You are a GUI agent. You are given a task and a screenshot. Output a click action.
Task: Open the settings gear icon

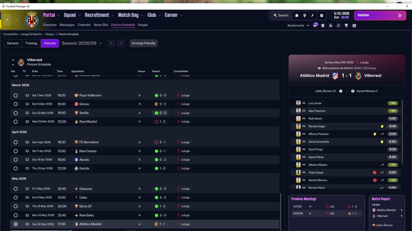click(322, 15)
